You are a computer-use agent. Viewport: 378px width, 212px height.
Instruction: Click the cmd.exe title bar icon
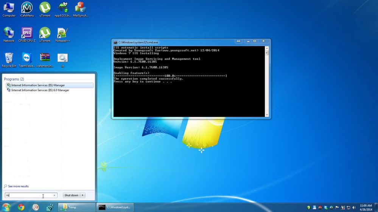(x=115, y=42)
